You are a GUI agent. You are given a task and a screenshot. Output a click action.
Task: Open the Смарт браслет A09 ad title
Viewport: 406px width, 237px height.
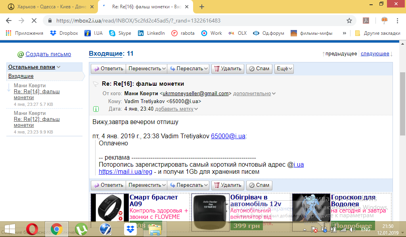click(154, 201)
